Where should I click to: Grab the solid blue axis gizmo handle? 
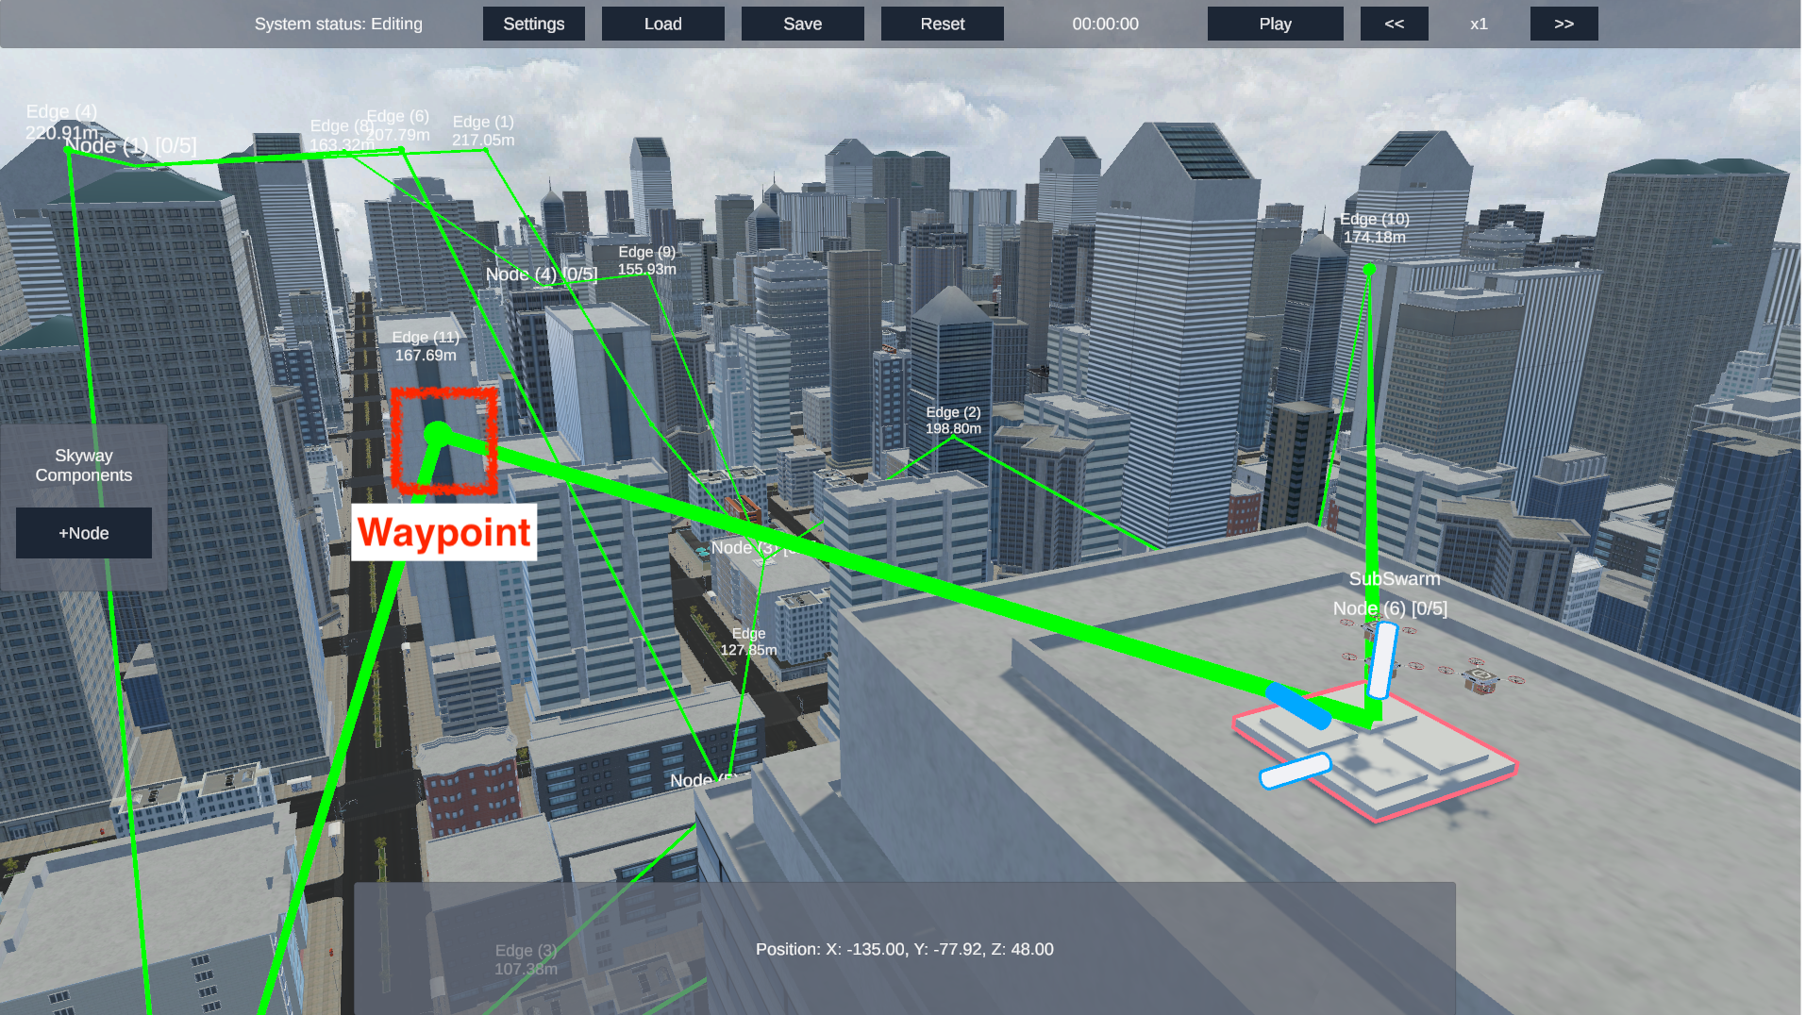point(1298,706)
